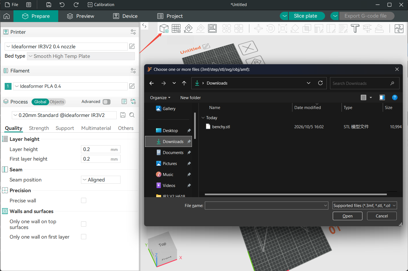This screenshot has width=408, height=271.
Task: Click Search icon beside the process preset
Action: (x=132, y=115)
